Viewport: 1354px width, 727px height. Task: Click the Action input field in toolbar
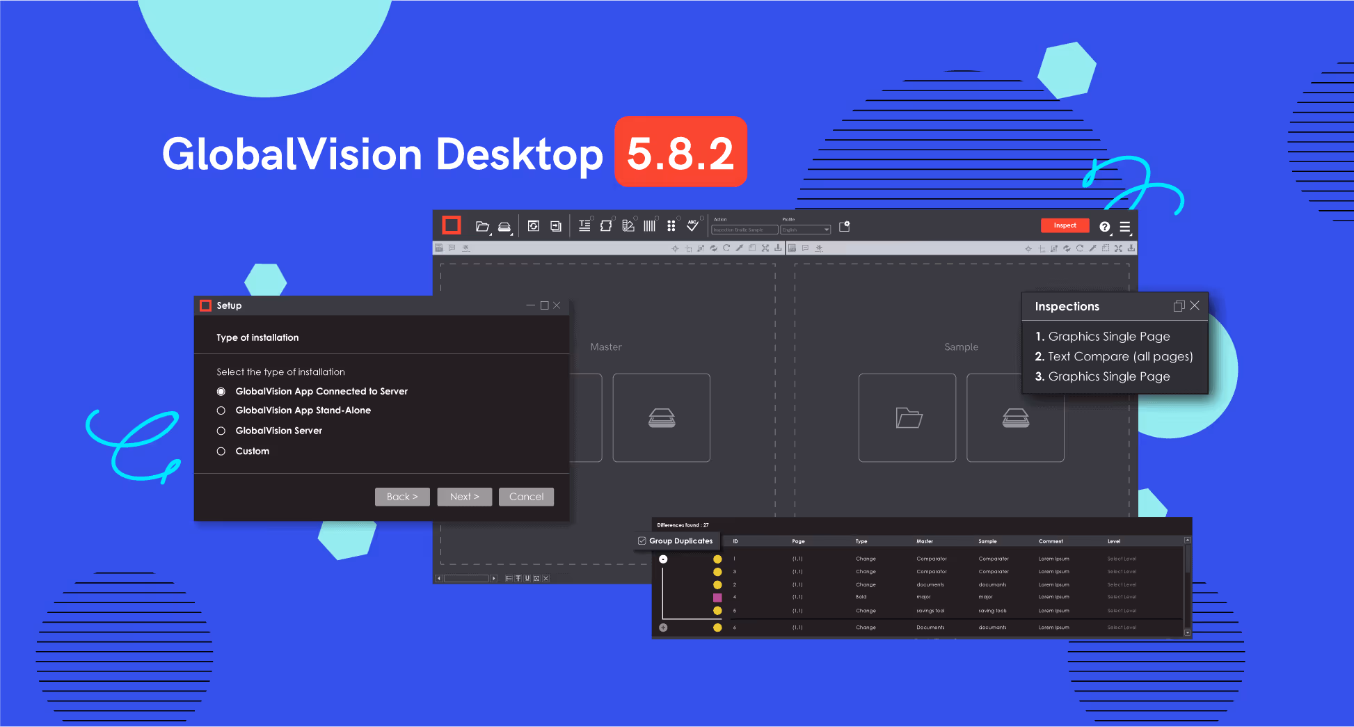[x=744, y=230]
